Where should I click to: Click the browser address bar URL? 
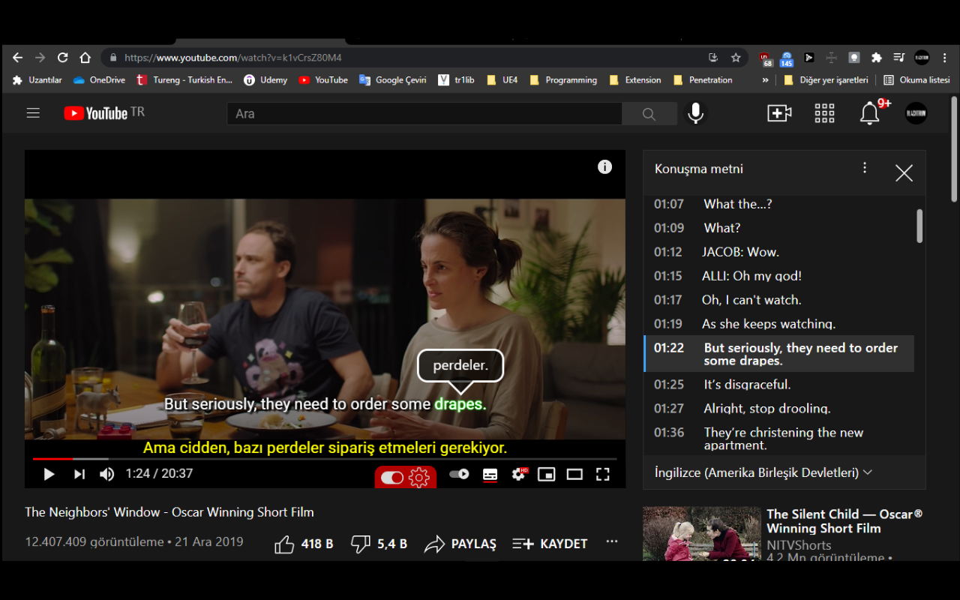click(233, 58)
